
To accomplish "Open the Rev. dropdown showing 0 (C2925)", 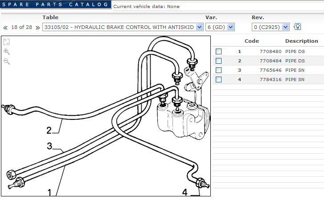I will click(271, 27).
